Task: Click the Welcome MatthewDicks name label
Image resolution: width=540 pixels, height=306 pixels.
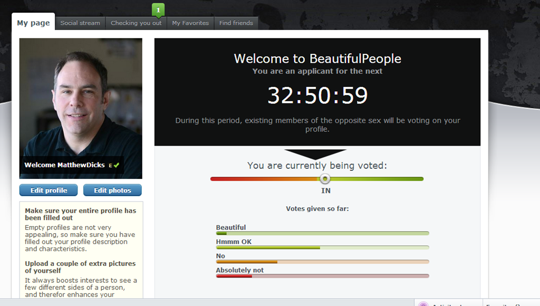Action: pyautogui.click(x=64, y=165)
